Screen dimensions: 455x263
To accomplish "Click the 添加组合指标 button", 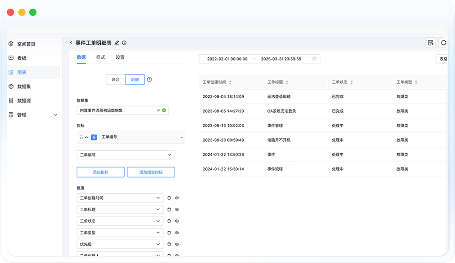I will coord(151,172).
